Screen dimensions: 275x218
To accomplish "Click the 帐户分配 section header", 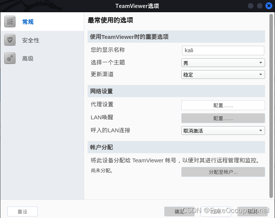I will pos(176,147).
